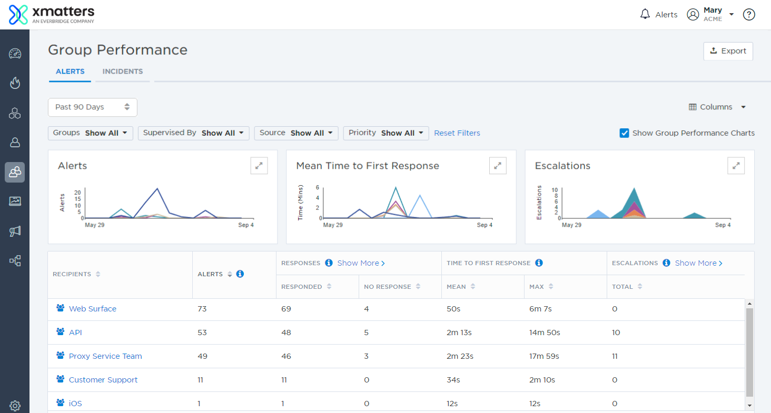This screenshot has width=771, height=413.
Task: Switch to the Incidents tab
Action: click(x=123, y=72)
